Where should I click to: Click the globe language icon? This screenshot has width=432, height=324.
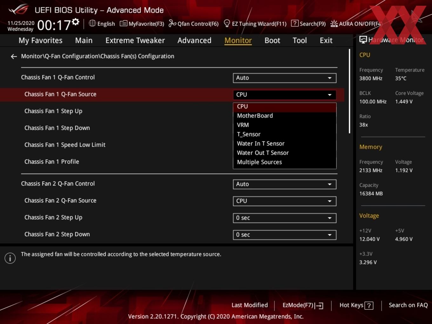[x=92, y=23]
